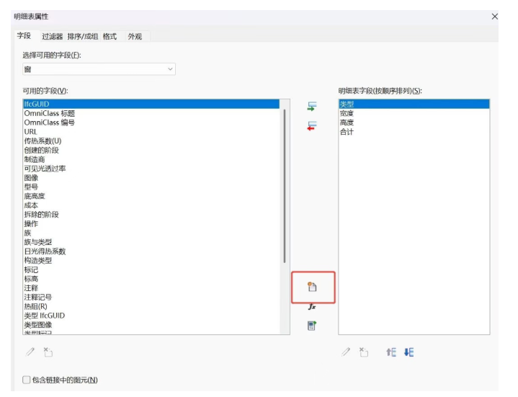Click the move parameter down icon

[x=409, y=352]
